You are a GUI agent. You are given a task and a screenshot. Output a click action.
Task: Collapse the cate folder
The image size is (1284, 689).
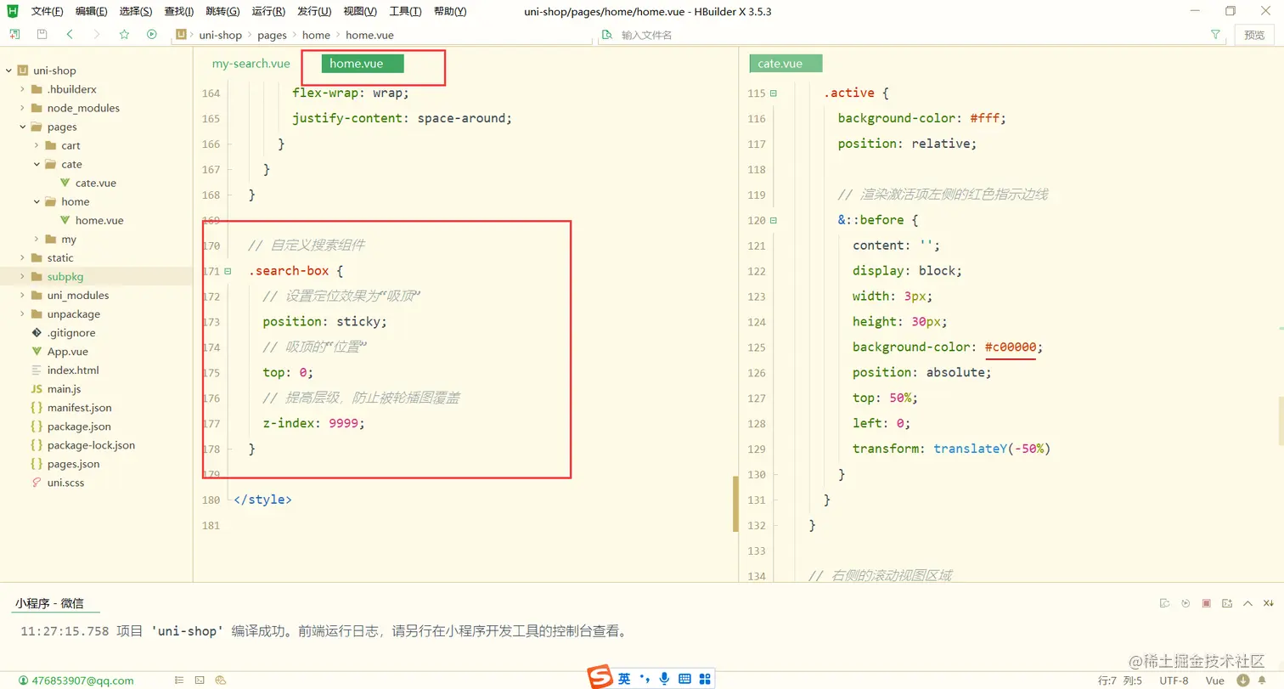tap(37, 164)
